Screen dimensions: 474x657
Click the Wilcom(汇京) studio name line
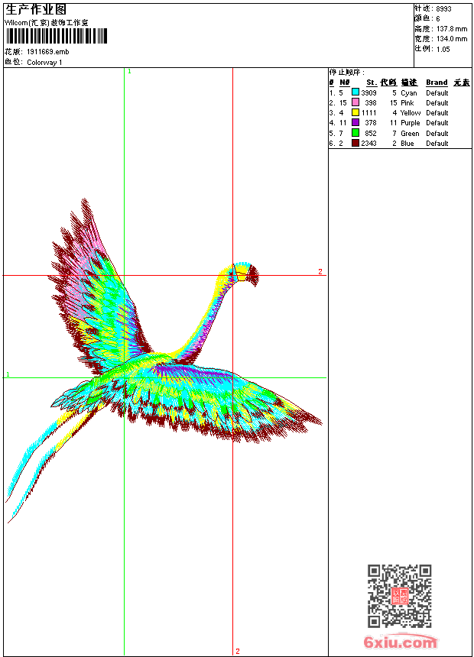coord(47,23)
